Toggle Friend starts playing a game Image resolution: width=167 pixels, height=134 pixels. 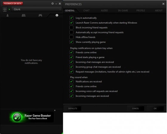(x=72, y=57)
